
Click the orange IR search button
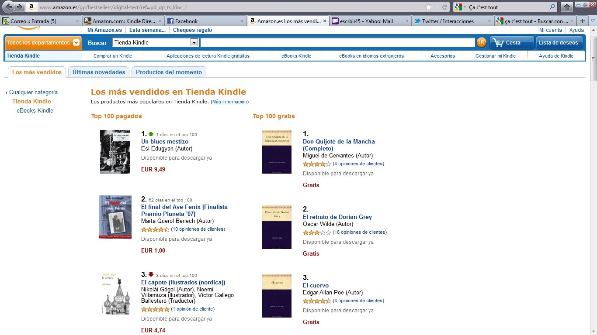coord(481,42)
